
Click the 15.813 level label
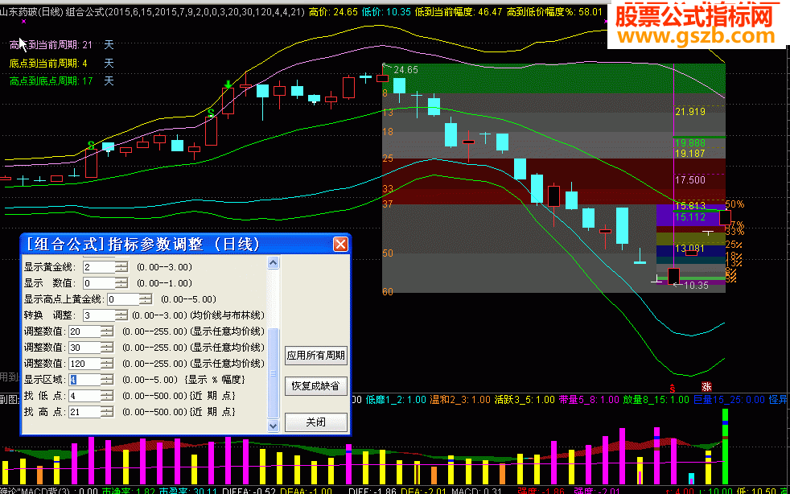(689, 206)
